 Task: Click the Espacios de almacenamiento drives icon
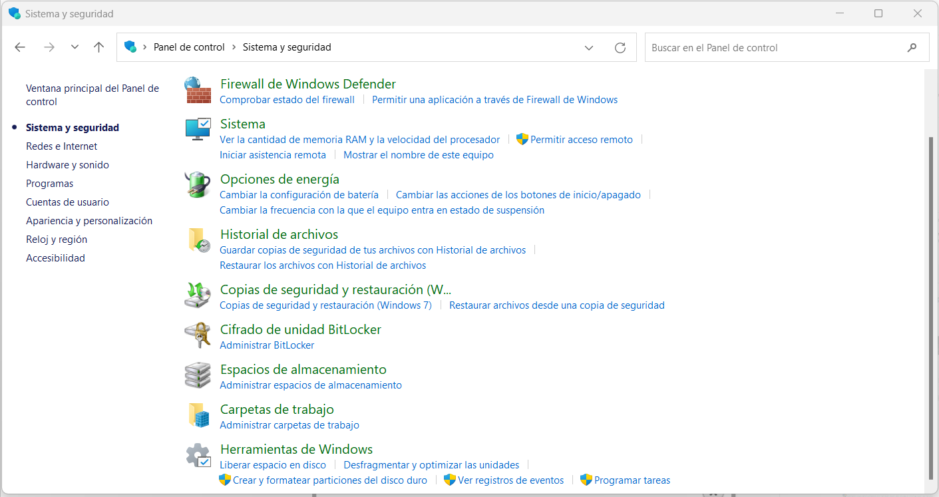(x=198, y=375)
